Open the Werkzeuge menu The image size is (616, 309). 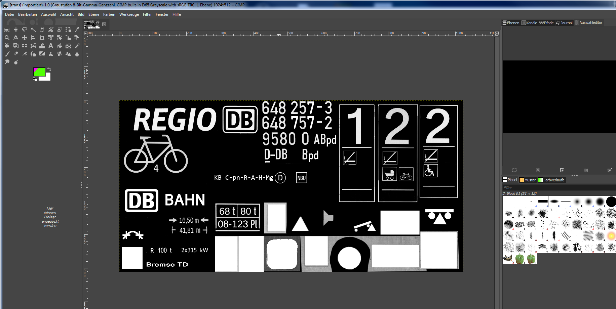coord(129,14)
